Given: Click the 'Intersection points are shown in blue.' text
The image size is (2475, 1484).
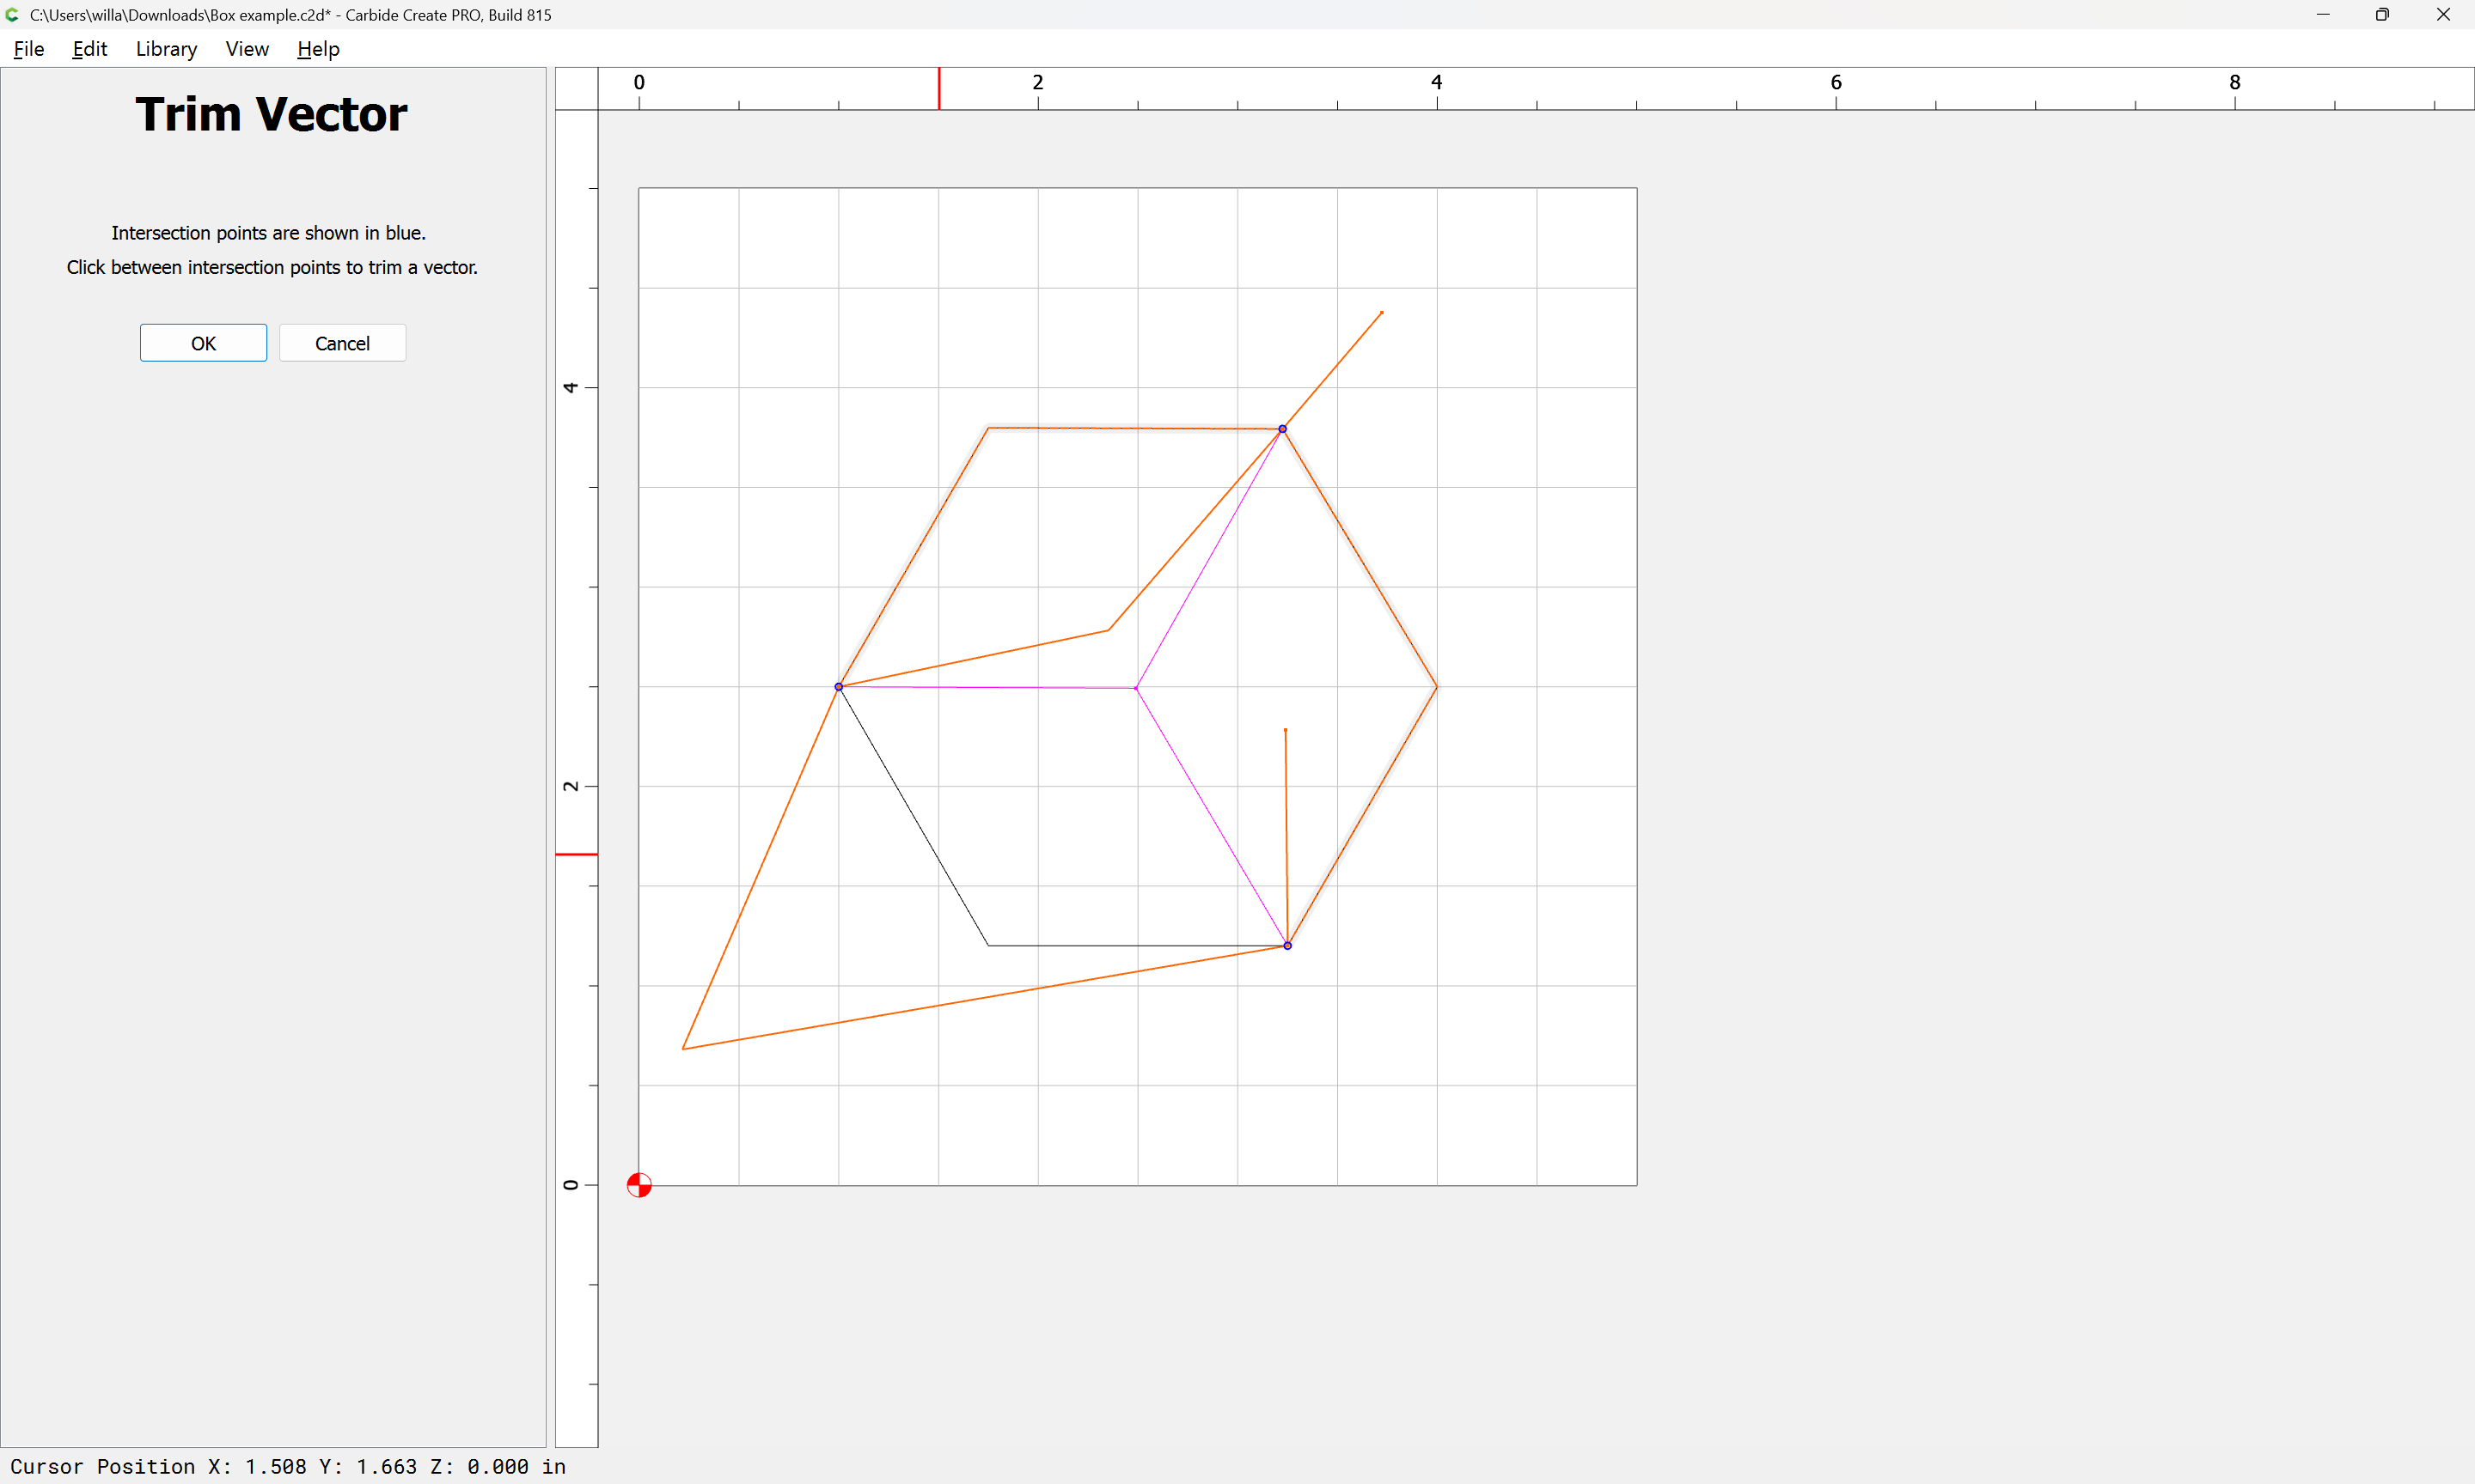Looking at the screenshot, I should 268,233.
